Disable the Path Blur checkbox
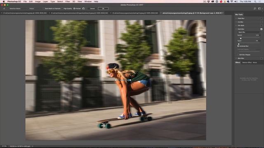264x148 pixels. pyautogui.click(x=261, y=29)
